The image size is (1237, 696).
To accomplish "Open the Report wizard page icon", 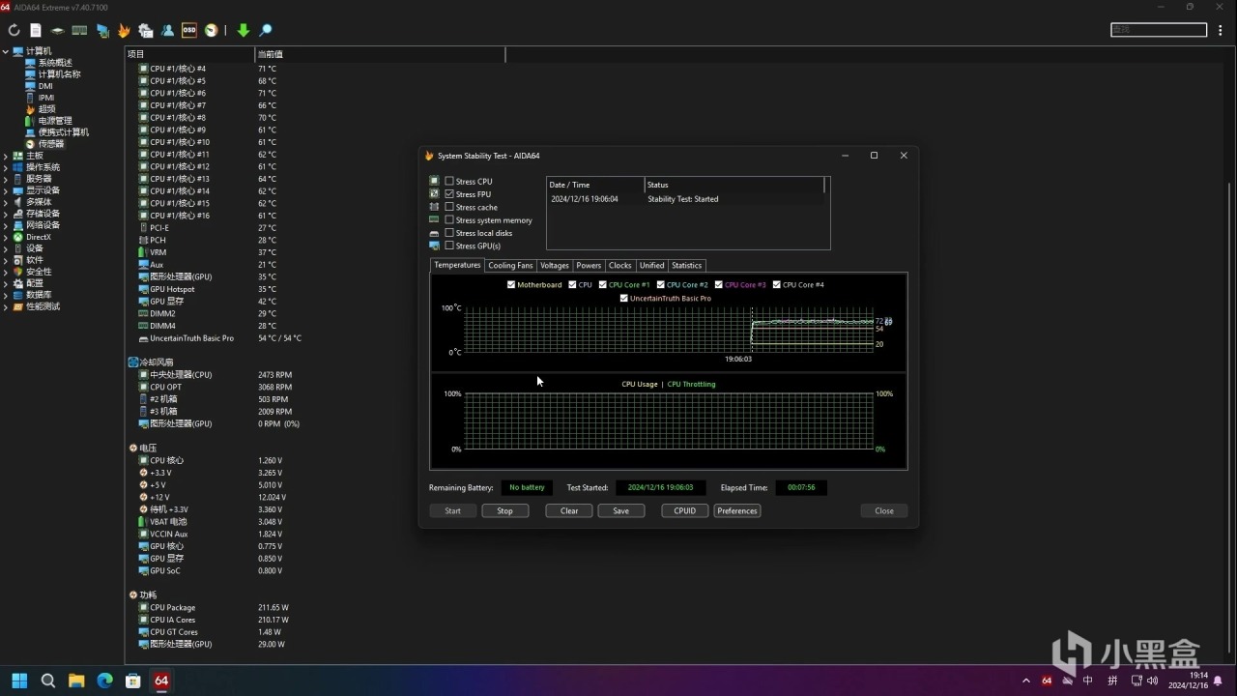I will coord(36,31).
